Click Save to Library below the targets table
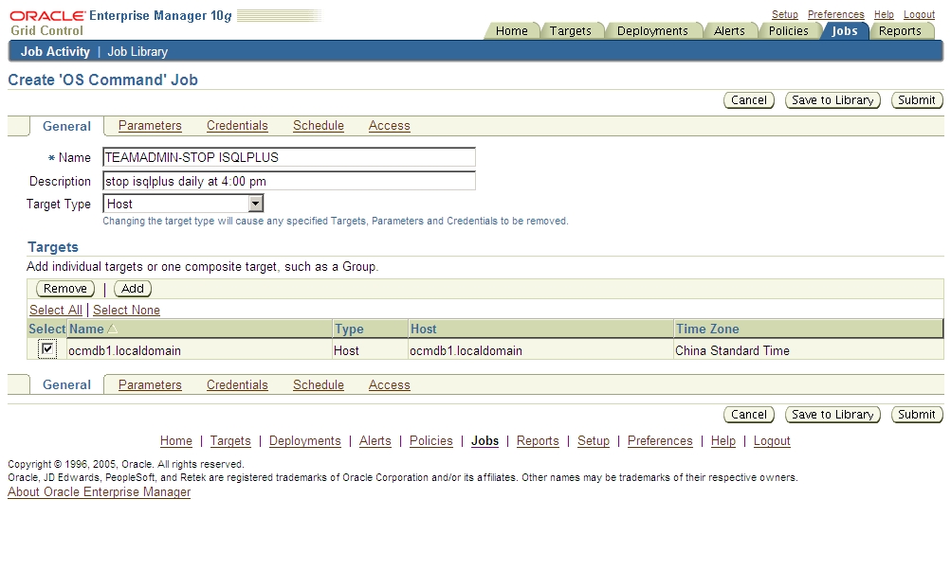This screenshot has height=570, width=951. point(832,415)
